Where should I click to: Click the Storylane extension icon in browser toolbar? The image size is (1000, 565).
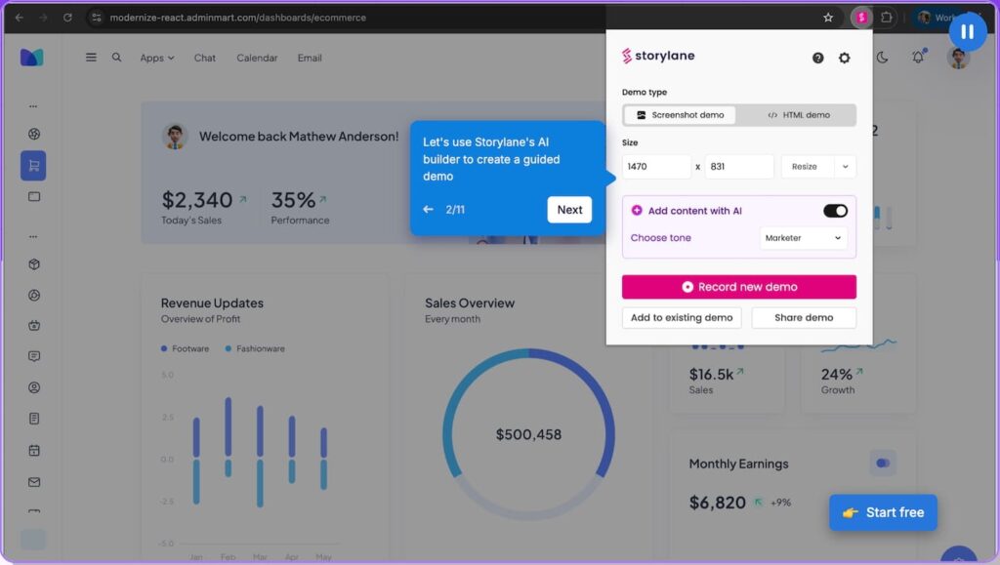(861, 18)
